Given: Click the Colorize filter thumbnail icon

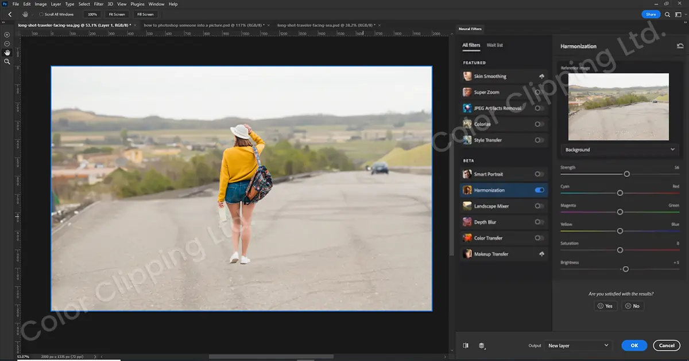Looking at the screenshot, I should tap(467, 124).
